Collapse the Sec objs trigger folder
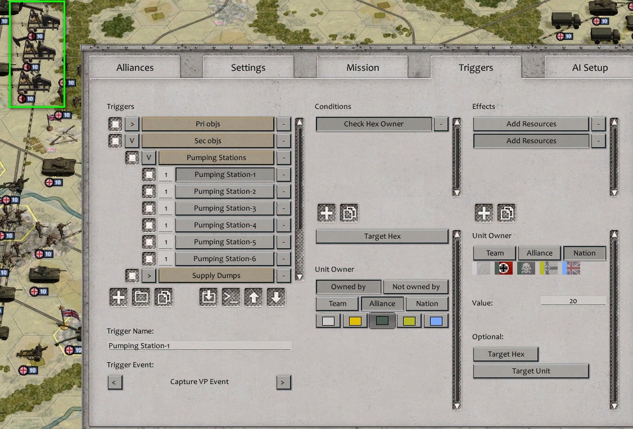Image resolution: width=633 pixels, height=429 pixels. pyautogui.click(x=132, y=141)
